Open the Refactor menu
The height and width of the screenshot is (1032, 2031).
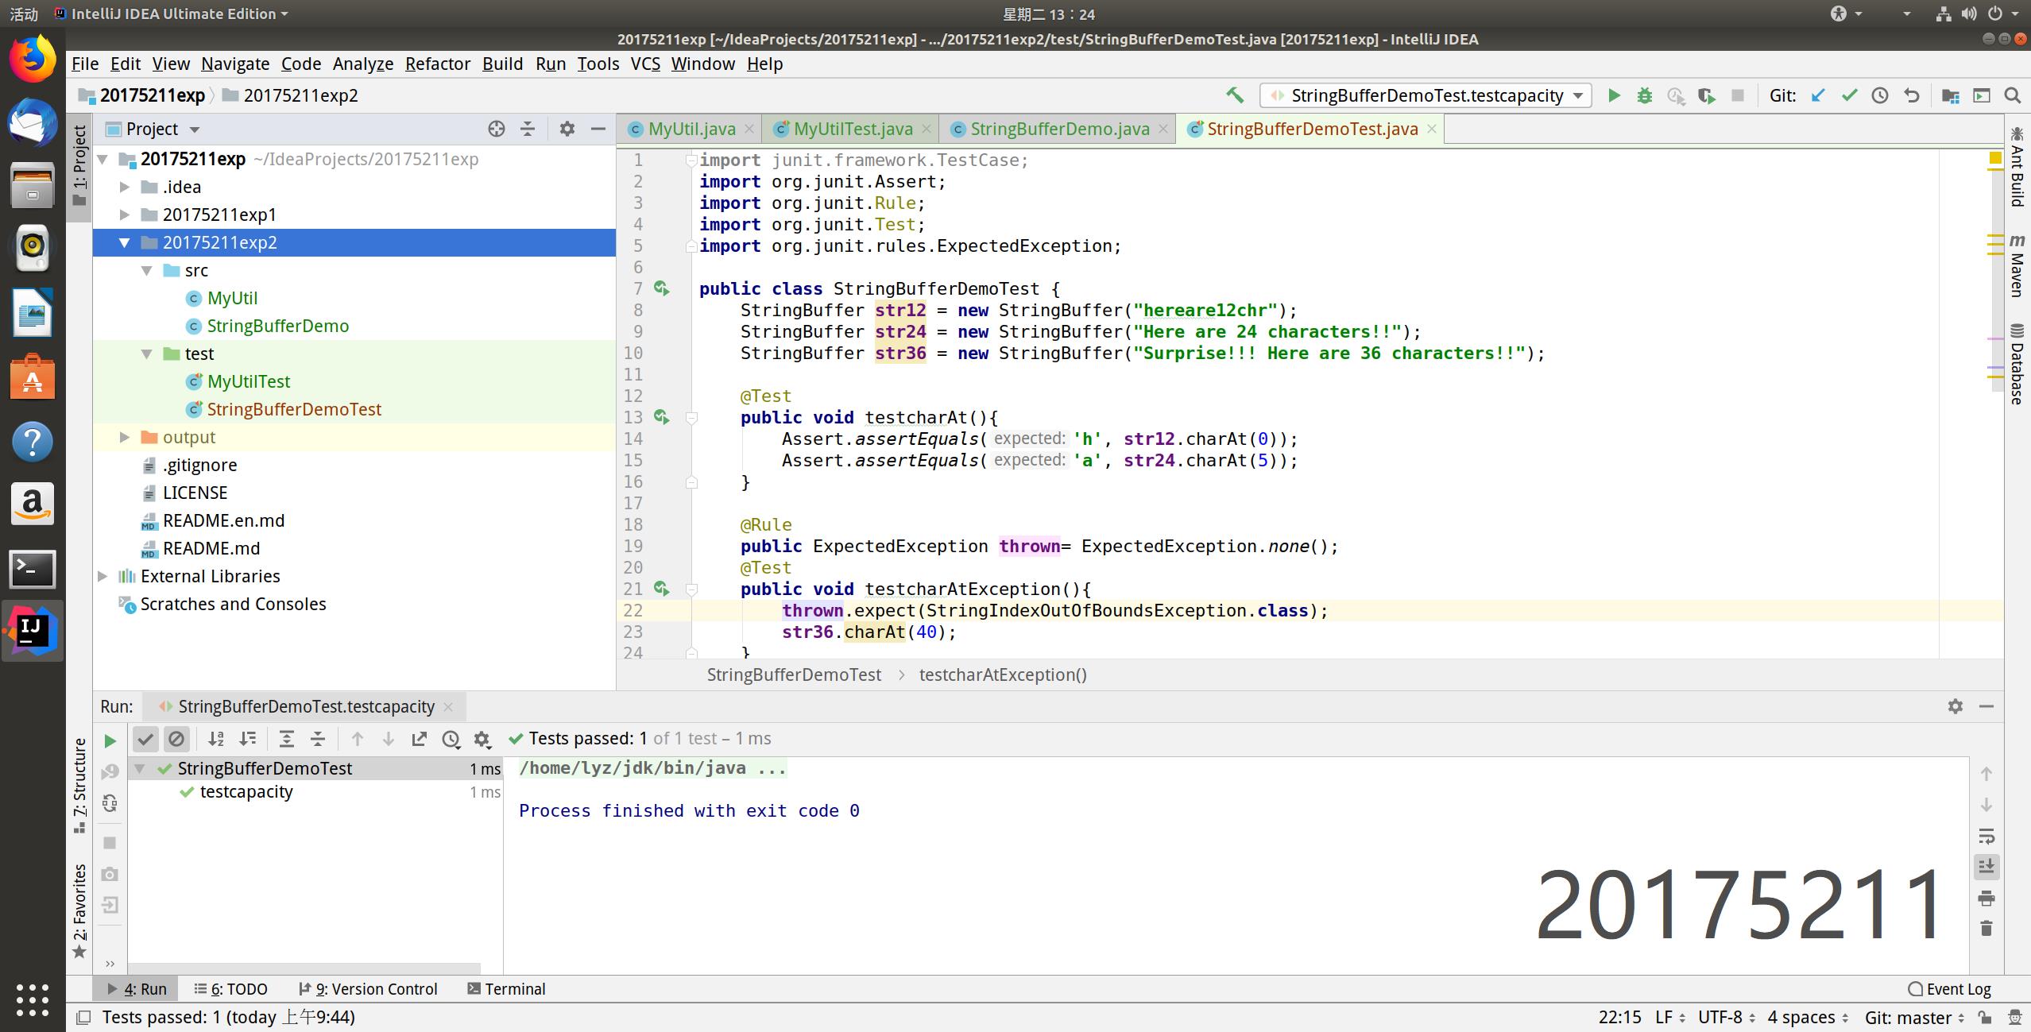[437, 64]
